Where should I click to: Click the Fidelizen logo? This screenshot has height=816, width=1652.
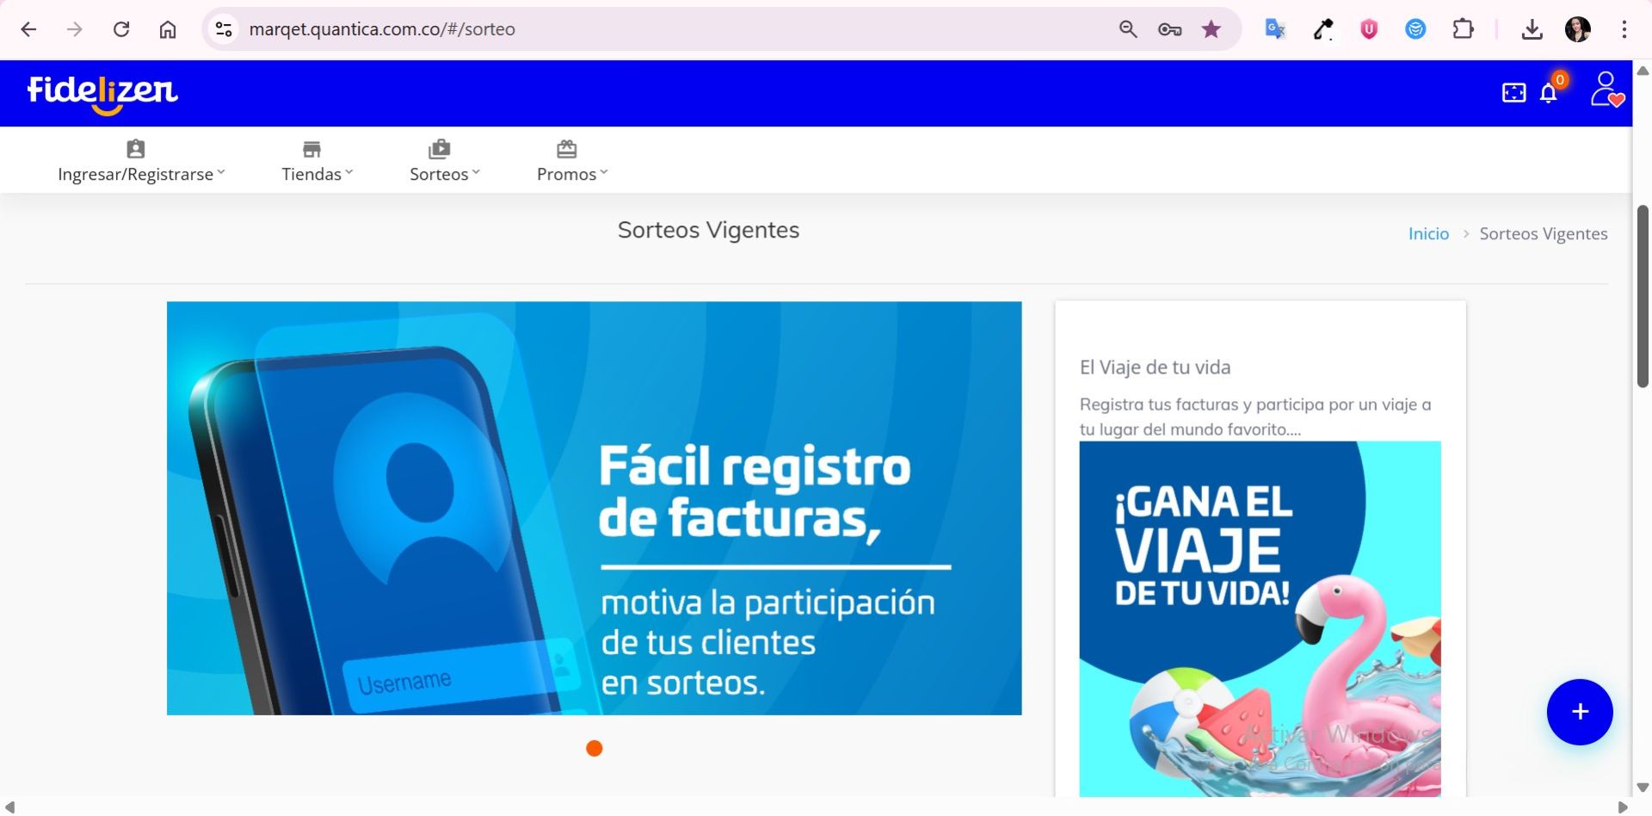(102, 93)
